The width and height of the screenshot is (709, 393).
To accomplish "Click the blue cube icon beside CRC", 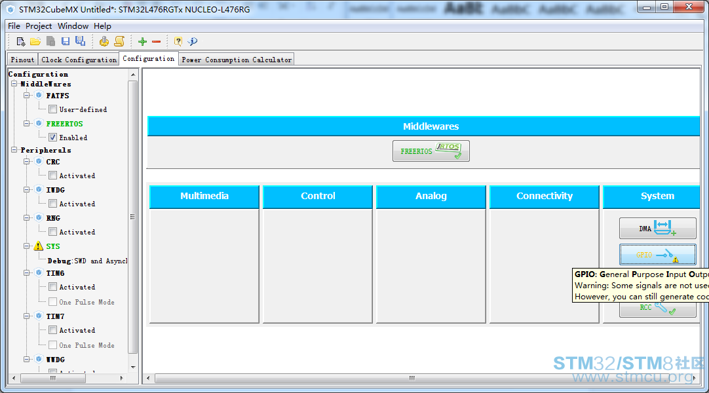I will [x=39, y=161].
